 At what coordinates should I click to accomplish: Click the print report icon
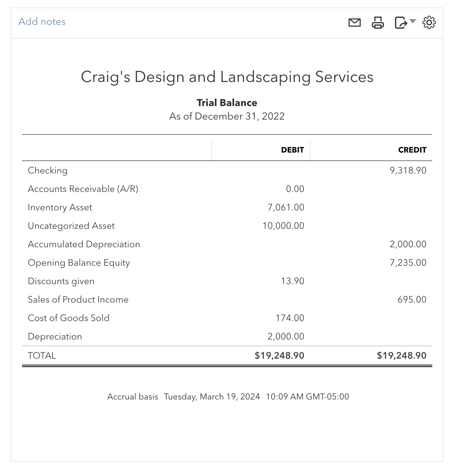coord(378,23)
